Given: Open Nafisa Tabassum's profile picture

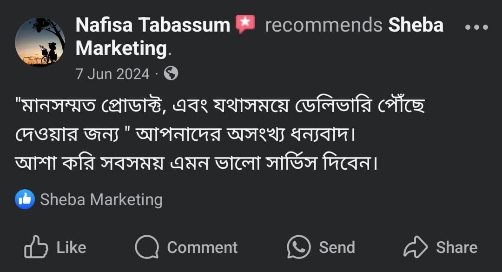Looking at the screenshot, I should click(40, 43).
